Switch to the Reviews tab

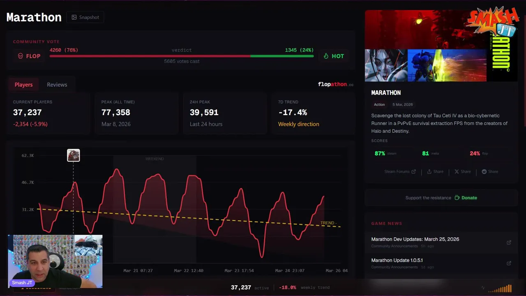pyautogui.click(x=57, y=84)
